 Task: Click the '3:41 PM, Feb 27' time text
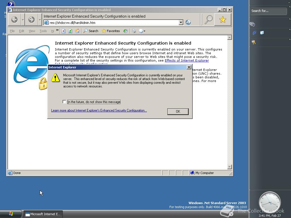[x=270, y=216]
